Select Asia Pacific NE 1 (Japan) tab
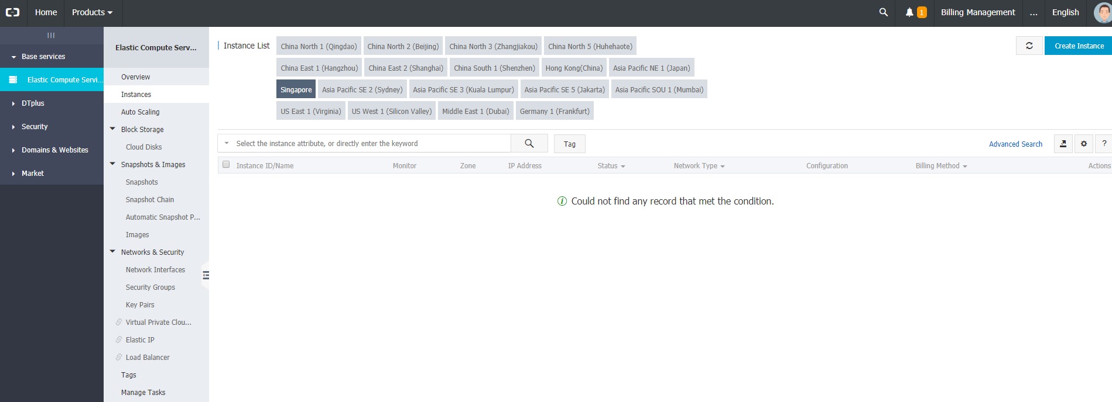Image resolution: width=1112 pixels, height=402 pixels. pyautogui.click(x=652, y=68)
